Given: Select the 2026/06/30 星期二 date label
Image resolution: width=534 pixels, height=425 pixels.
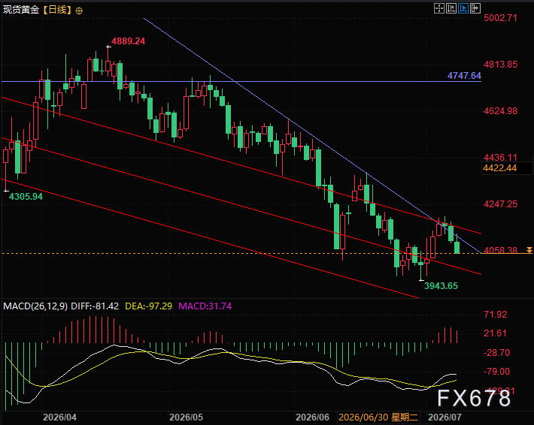Looking at the screenshot, I should click(x=378, y=417).
